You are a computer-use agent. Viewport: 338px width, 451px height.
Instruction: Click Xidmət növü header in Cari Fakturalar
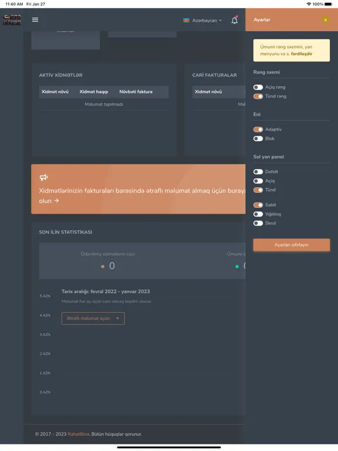click(x=208, y=92)
